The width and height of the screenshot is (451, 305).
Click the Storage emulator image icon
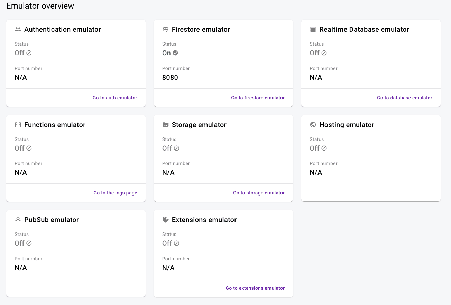pyautogui.click(x=166, y=125)
